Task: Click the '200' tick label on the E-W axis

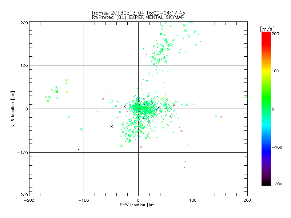Action: point(247,200)
